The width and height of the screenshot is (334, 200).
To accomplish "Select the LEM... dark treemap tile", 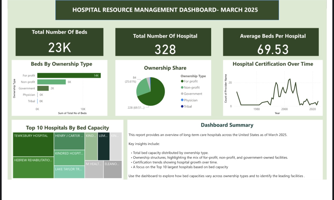I will click(x=104, y=146).
